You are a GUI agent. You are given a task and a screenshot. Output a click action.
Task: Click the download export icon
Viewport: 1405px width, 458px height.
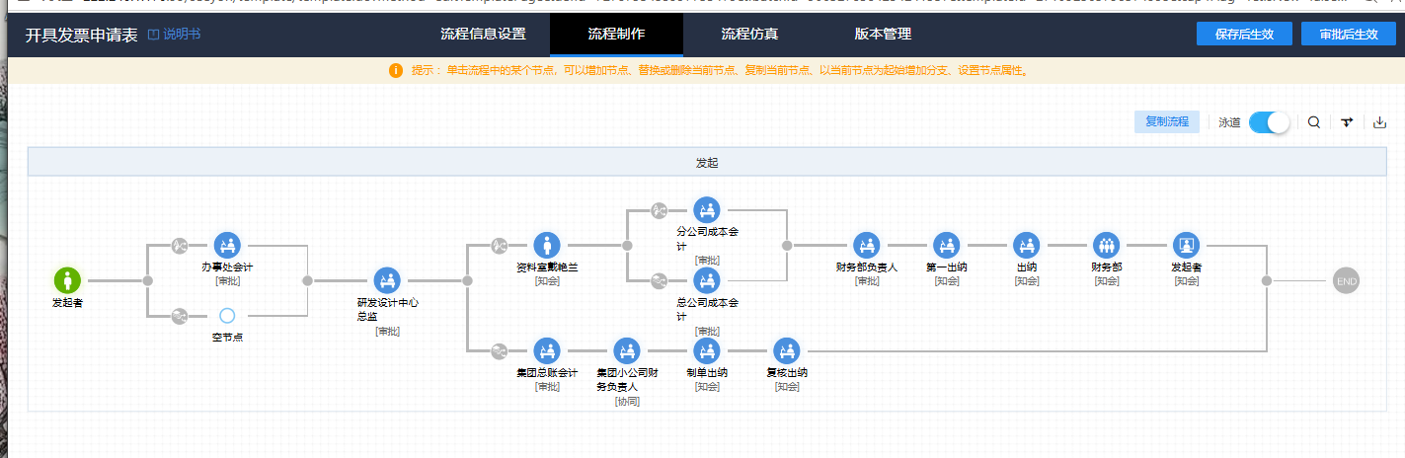pos(1380,122)
